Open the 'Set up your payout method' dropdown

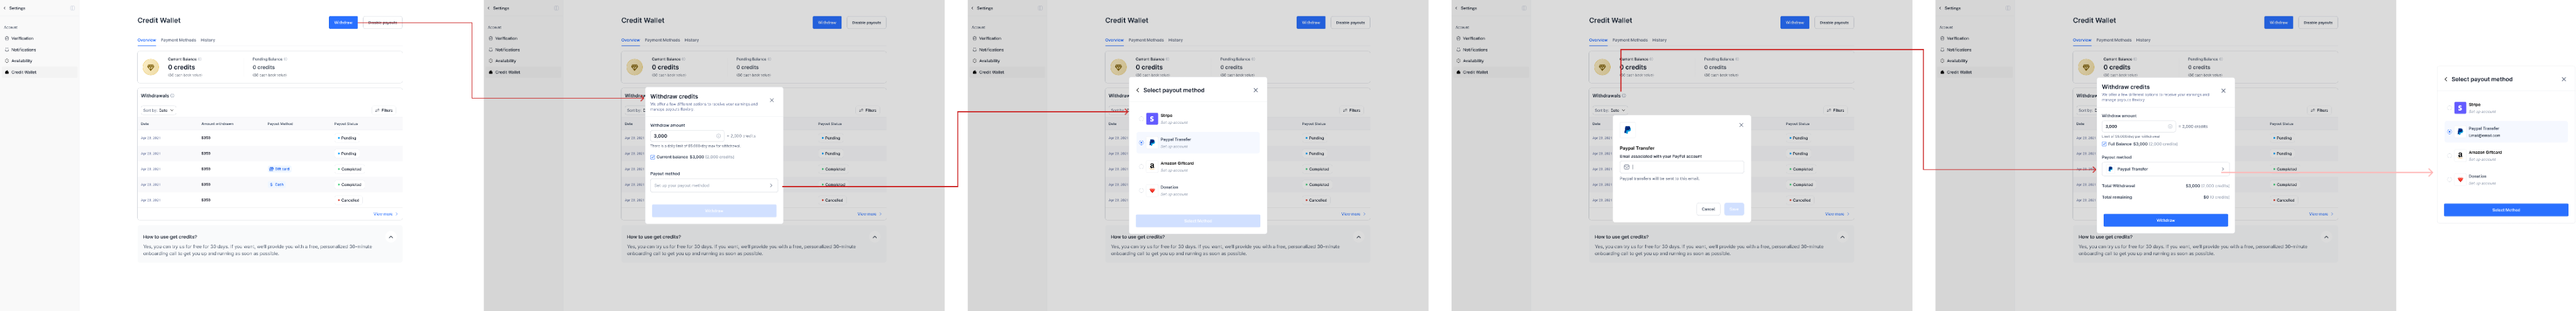(713, 185)
